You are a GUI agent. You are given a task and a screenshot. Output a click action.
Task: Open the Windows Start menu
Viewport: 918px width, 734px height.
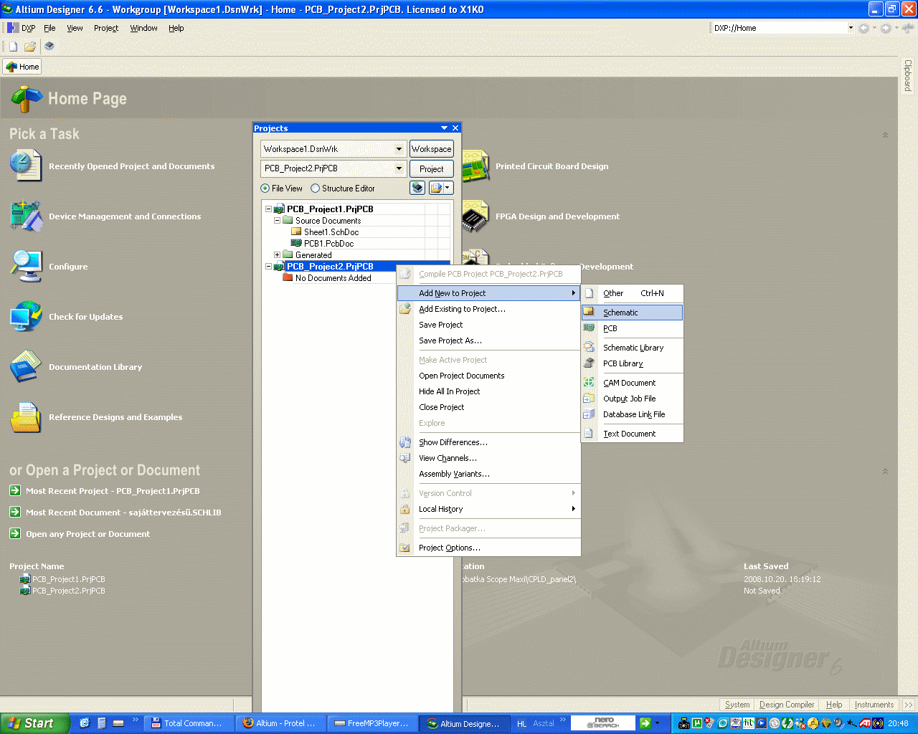(x=34, y=723)
